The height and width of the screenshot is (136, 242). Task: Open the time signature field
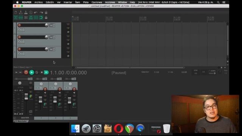click(204, 72)
